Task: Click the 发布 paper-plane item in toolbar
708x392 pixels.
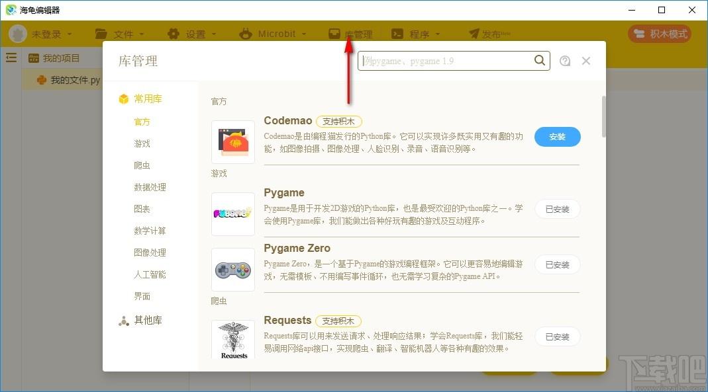Action: [489, 34]
